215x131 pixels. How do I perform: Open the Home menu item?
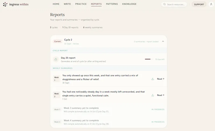[x=56, y=4]
